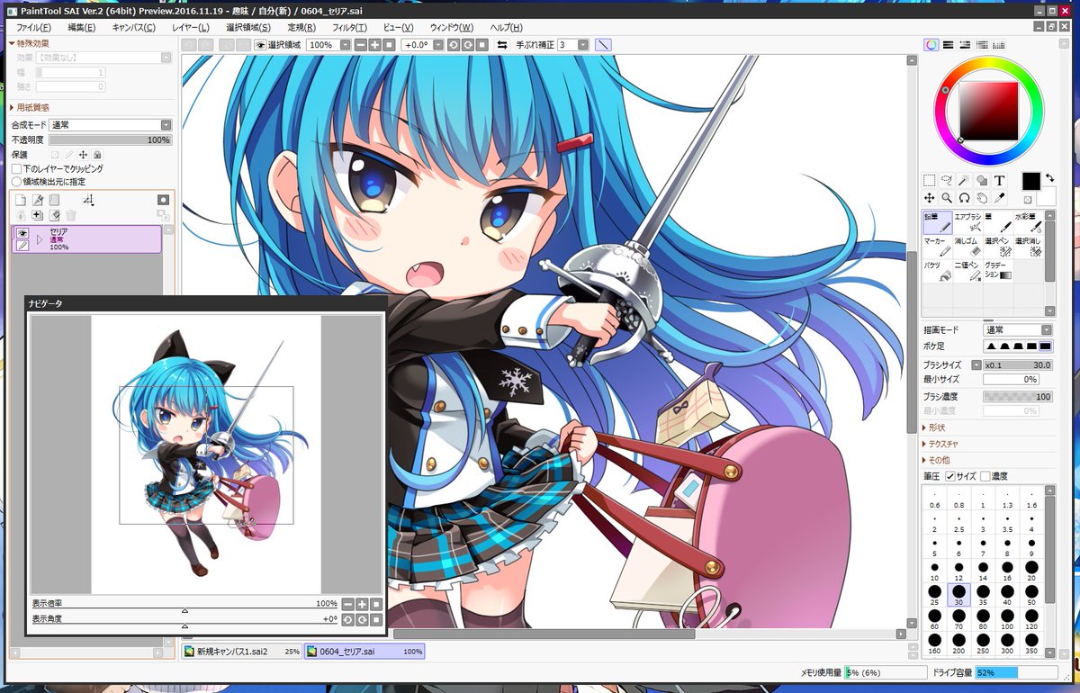
Task: Expand the セリア layer folder triangle
Action: tap(40, 239)
